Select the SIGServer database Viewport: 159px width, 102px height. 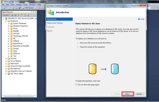(x=17, y=54)
